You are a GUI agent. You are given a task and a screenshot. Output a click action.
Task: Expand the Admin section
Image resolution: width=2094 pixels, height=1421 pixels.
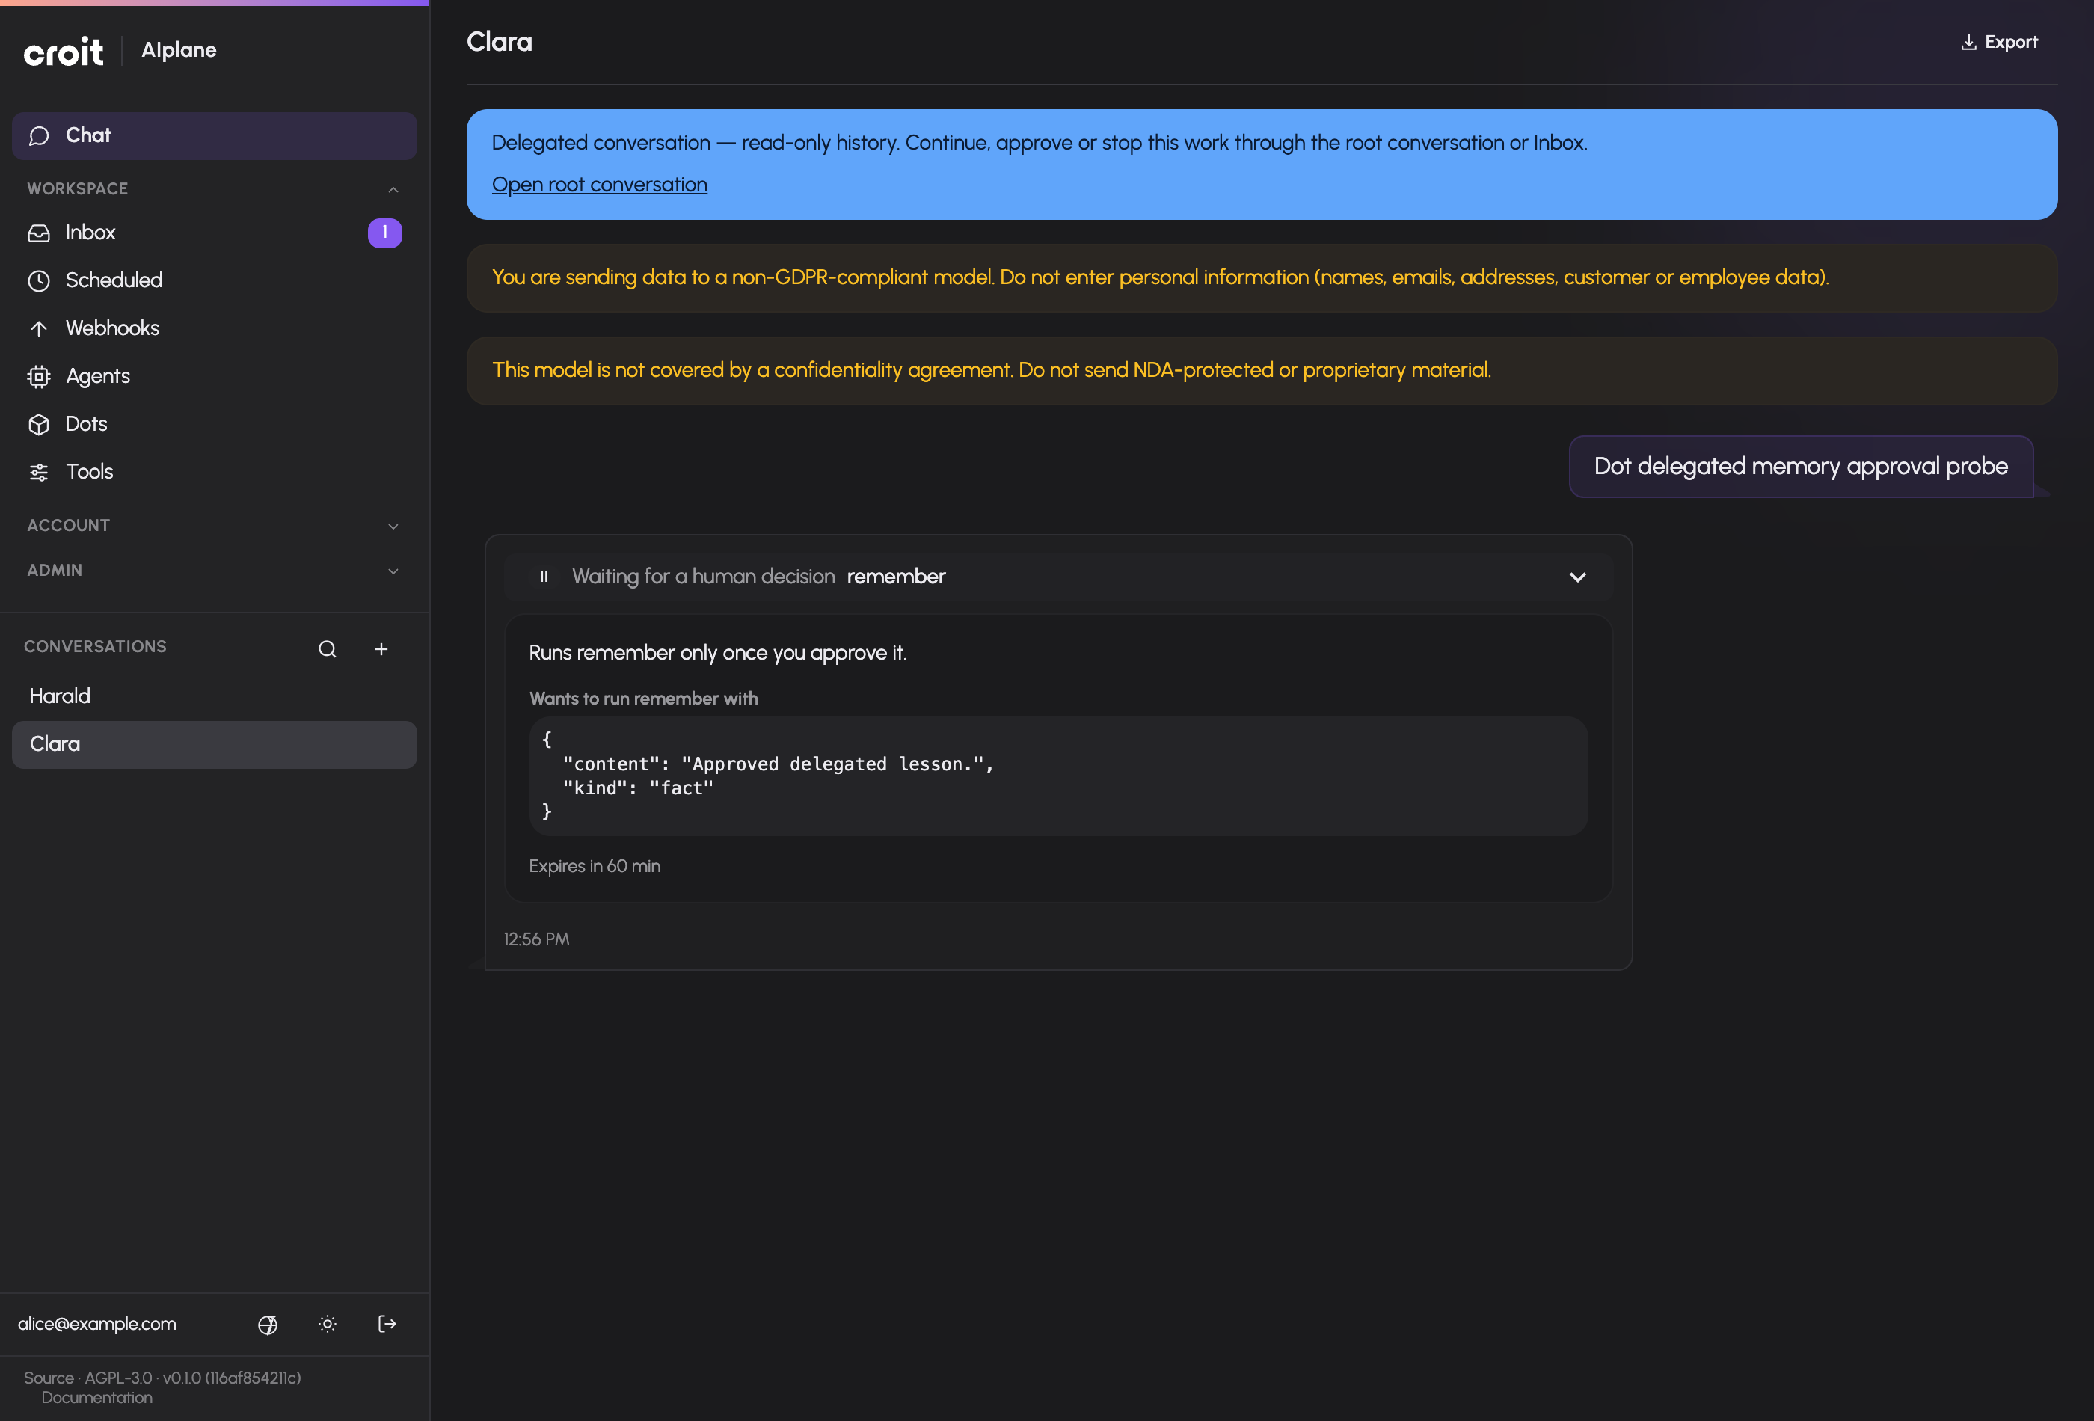(393, 571)
